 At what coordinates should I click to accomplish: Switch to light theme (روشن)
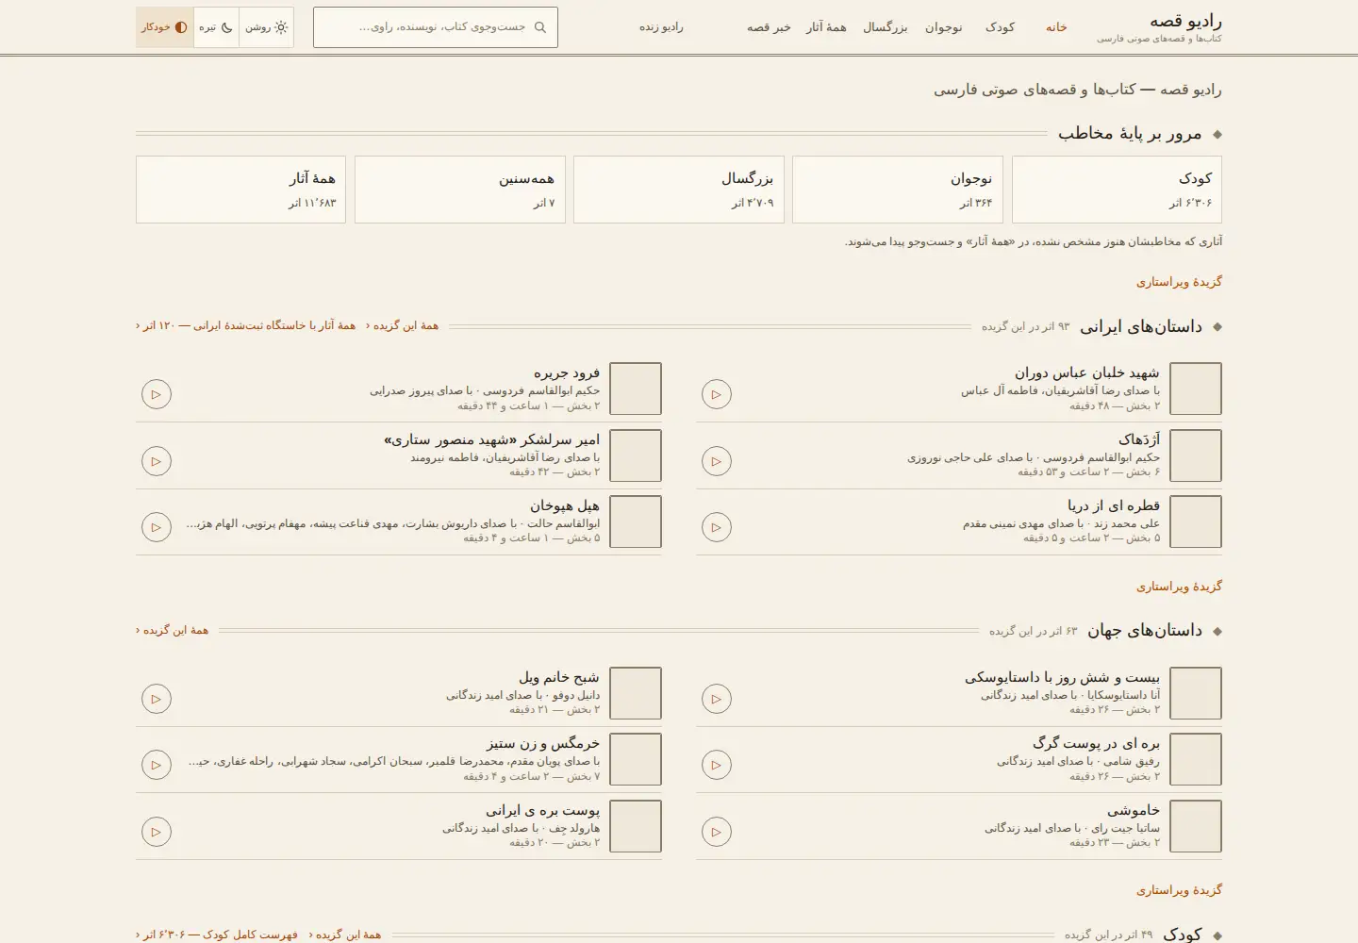point(267,27)
